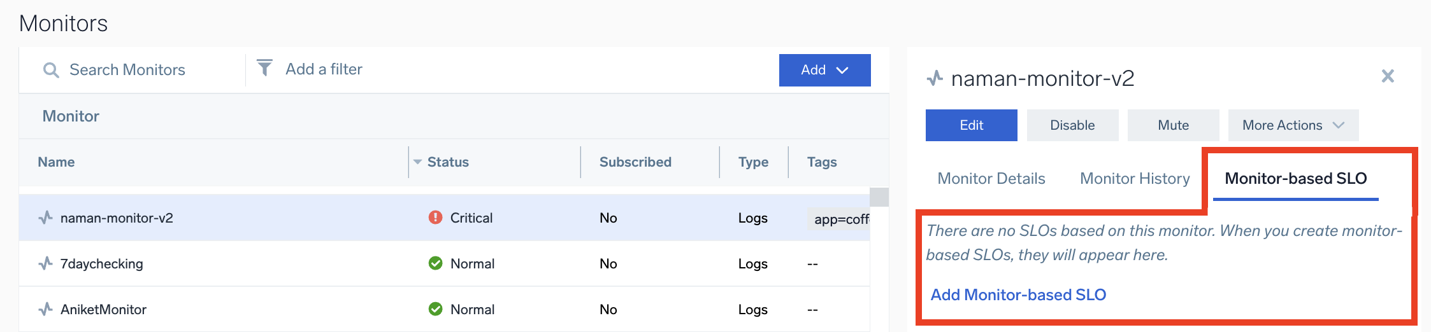Close the naman-monitor-v2 details panel

point(1387,76)
